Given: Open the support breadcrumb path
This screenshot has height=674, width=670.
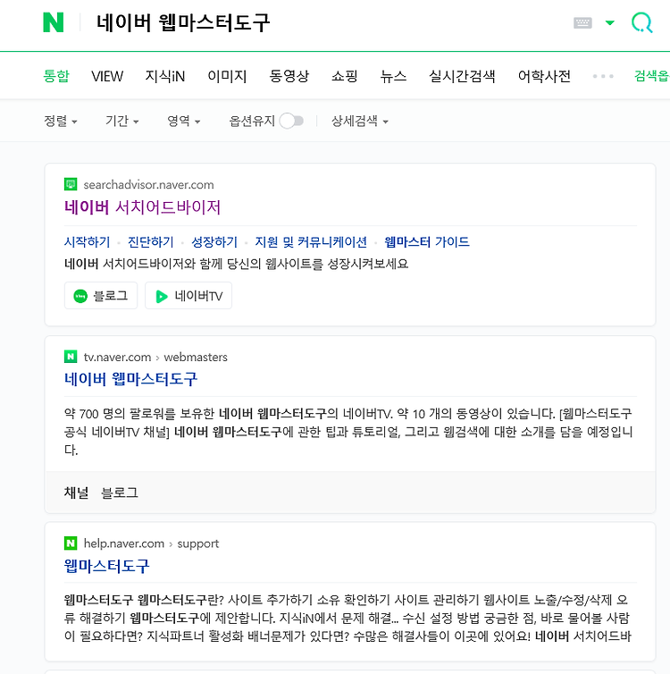Looking at the screenshot, I should 198,543.
